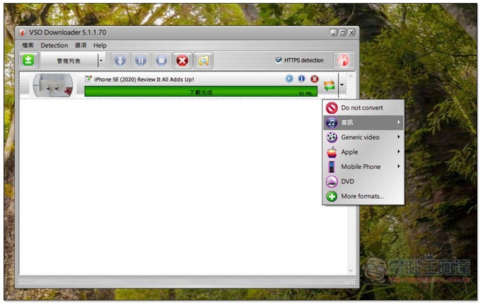Click the 管理列表 button
The width and height of the screenshot is (481, 304).
click(69, 60)
